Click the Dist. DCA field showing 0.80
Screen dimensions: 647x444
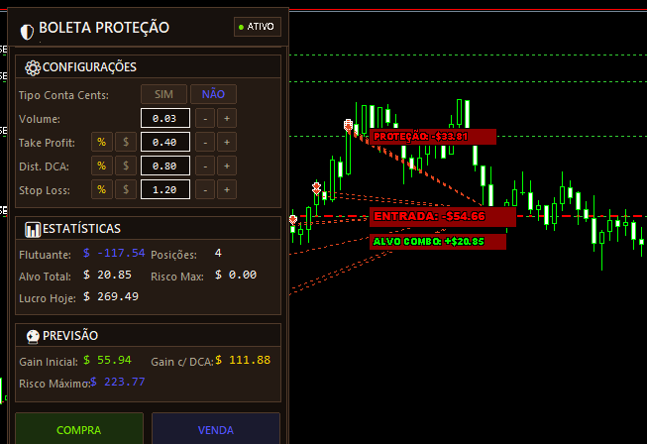[165, 166]
